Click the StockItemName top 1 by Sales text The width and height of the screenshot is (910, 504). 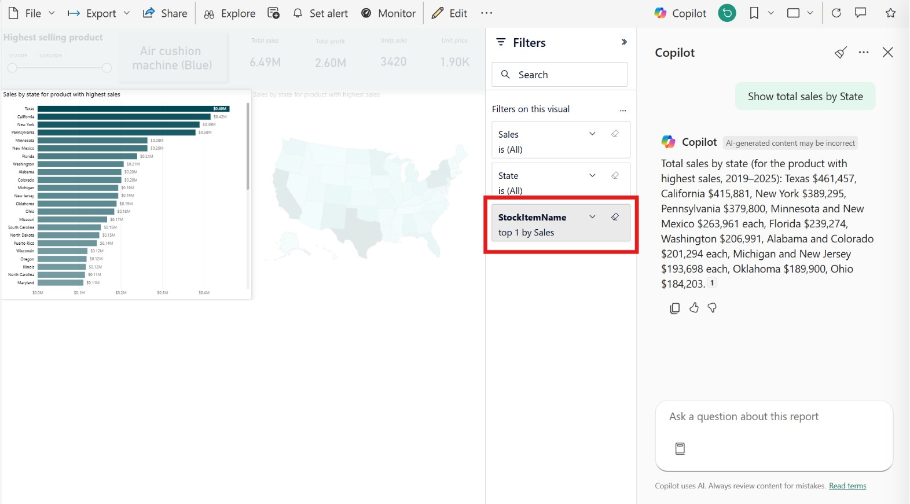[x=526, y=233]
